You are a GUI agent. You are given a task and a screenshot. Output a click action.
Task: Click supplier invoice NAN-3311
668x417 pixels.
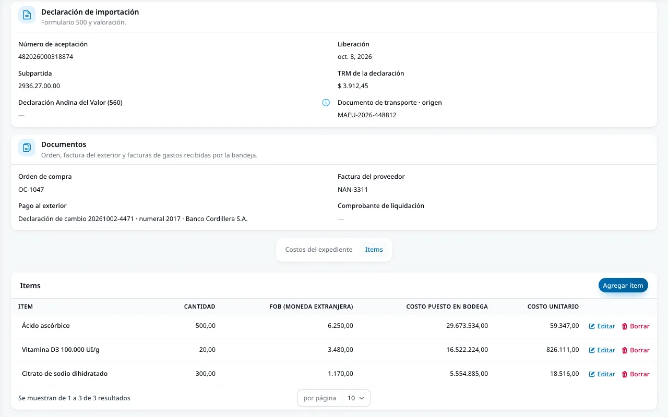[353, 190]
